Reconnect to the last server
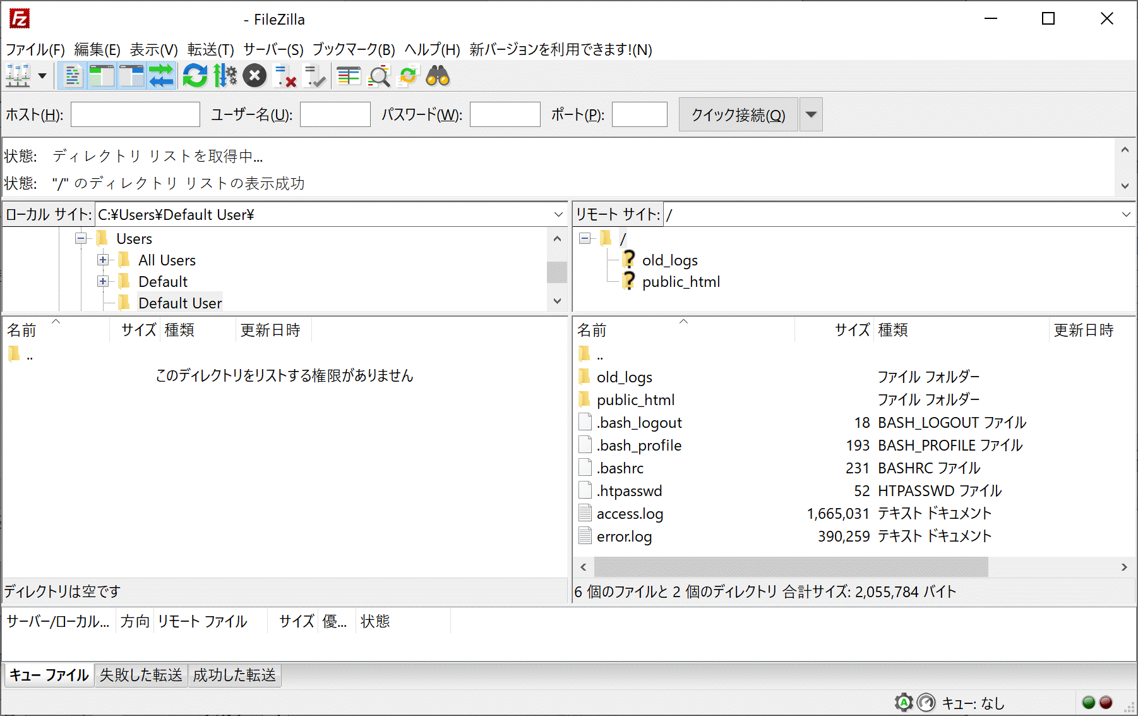This screenshot has height=716, width=1138. pyautogui.click(x=314, y=76)
